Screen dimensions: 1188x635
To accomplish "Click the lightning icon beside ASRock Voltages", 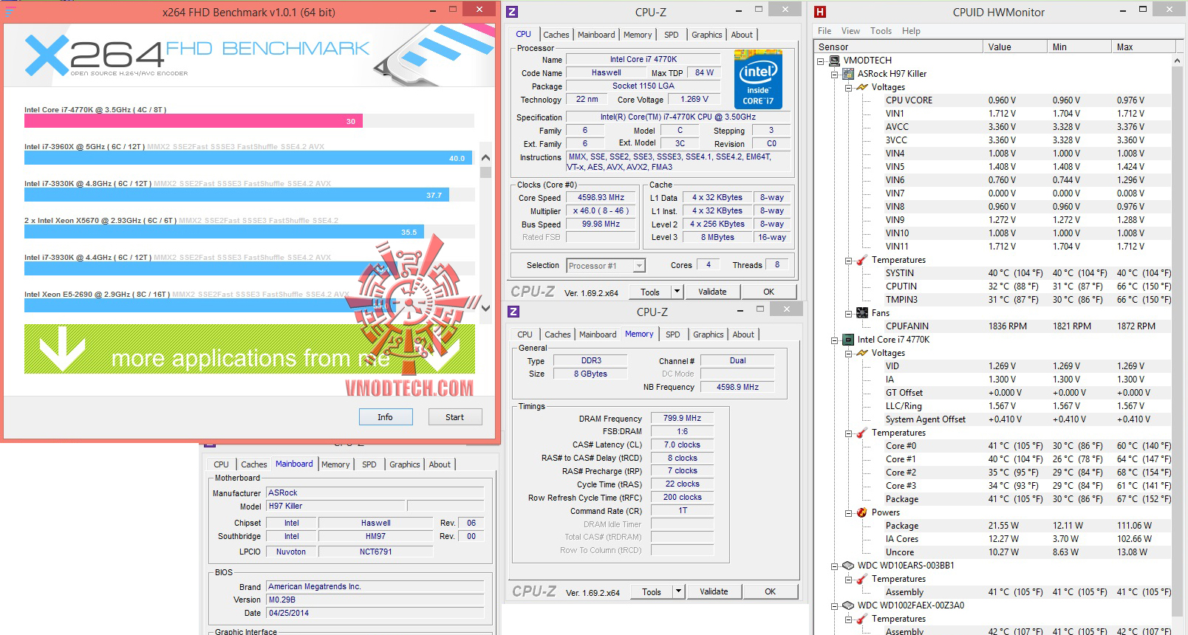I will pos(862,87).
